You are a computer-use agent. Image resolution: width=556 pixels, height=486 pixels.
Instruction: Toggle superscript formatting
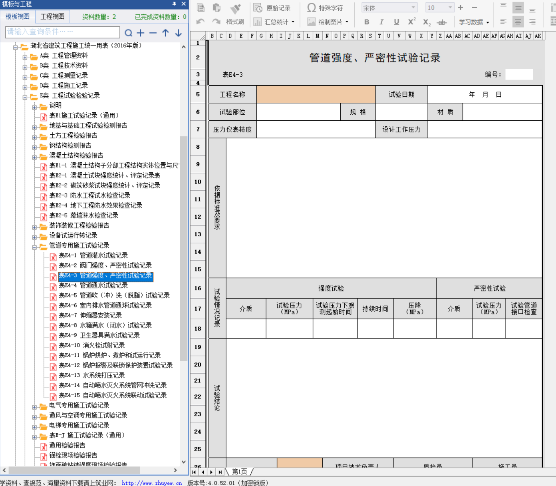[x=411, y=22]
